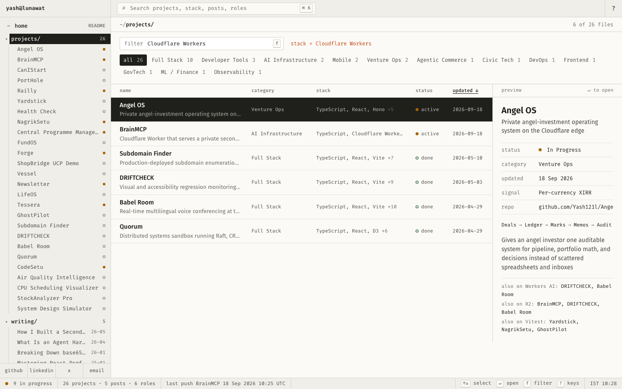Collapse the writing/ folder in sidebar

pyautogui.click(x=6, y=322)
